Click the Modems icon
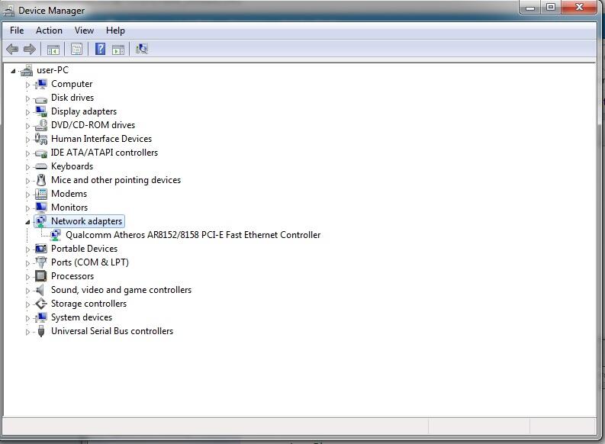This screenshot has height=444, width=605. 41,194
